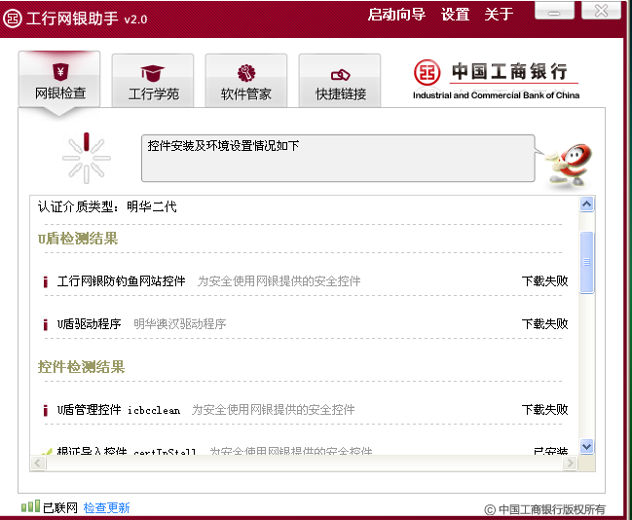
Task: Open the 软件管家 tab
Action: coord(246,80)
